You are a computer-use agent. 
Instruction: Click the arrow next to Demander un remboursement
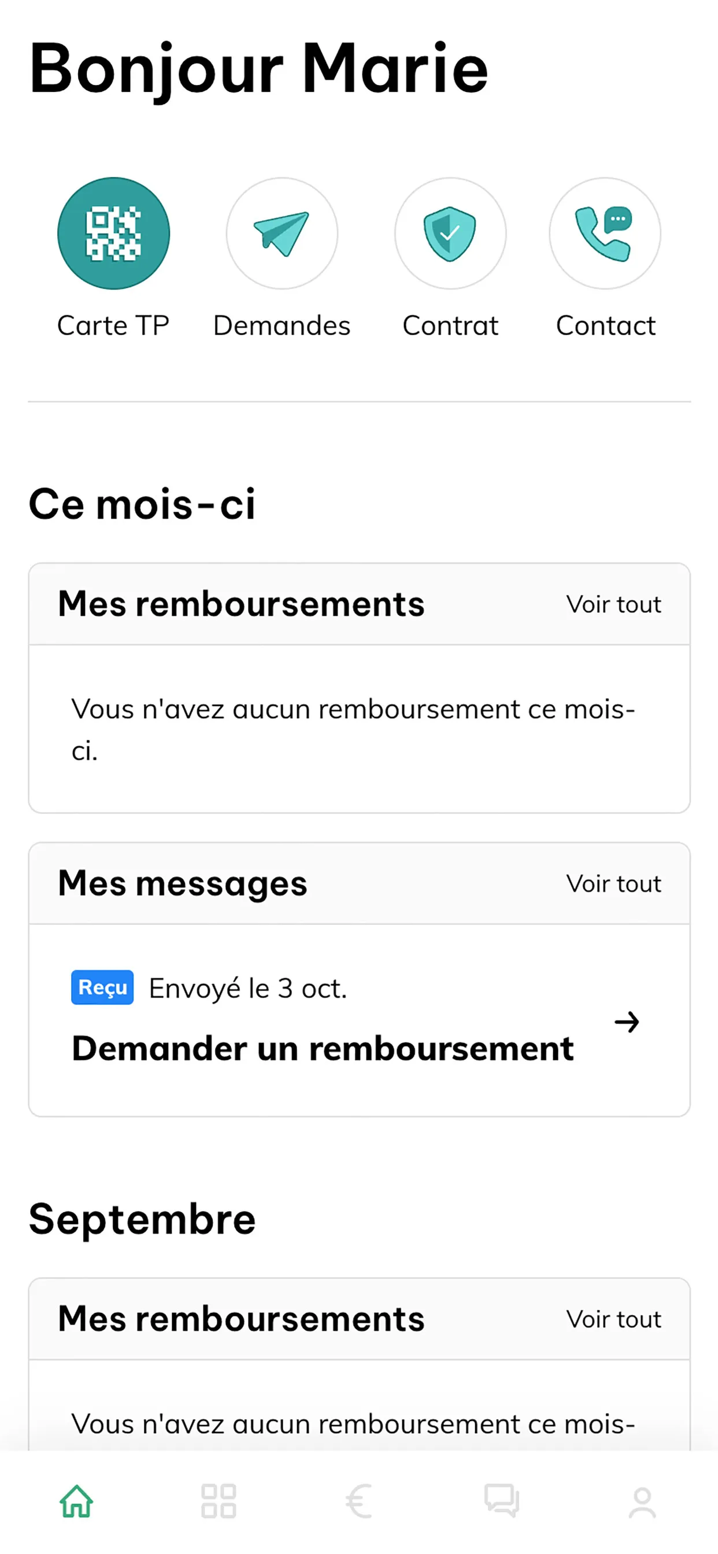click(627, 1022)
